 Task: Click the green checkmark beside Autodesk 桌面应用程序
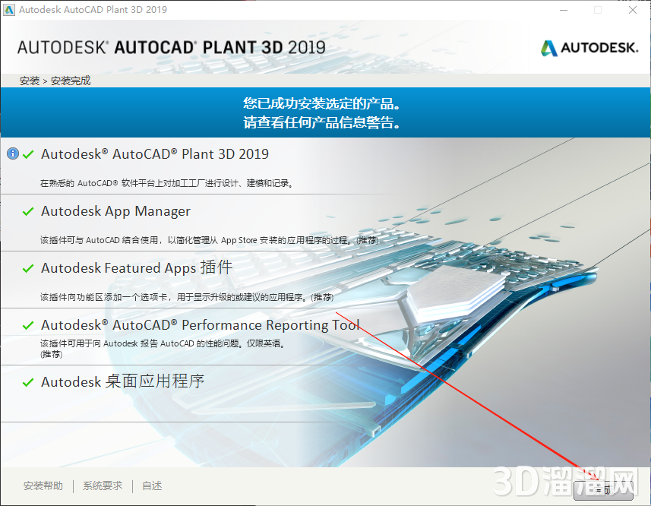click(27, 381)
